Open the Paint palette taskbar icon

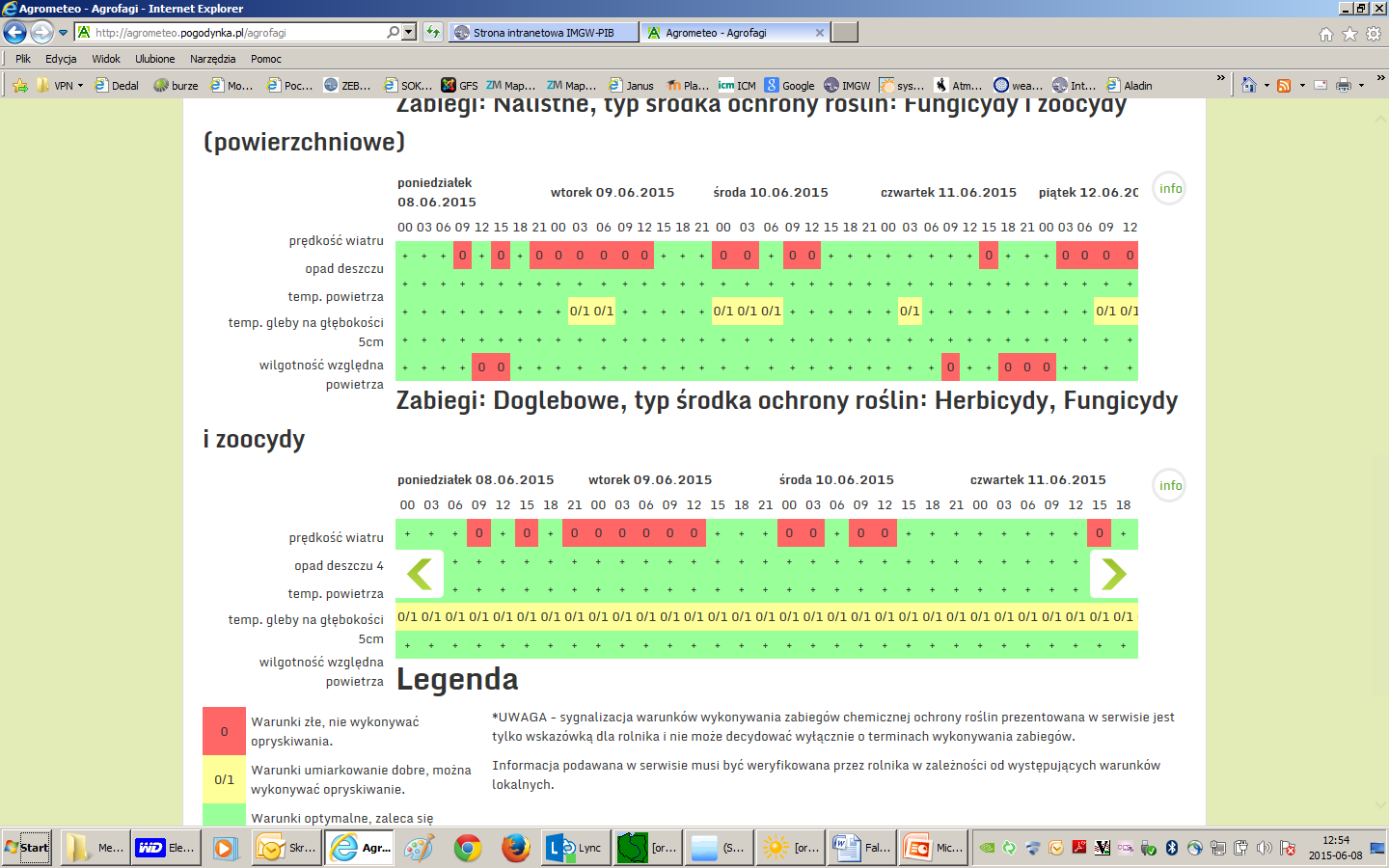419,848
